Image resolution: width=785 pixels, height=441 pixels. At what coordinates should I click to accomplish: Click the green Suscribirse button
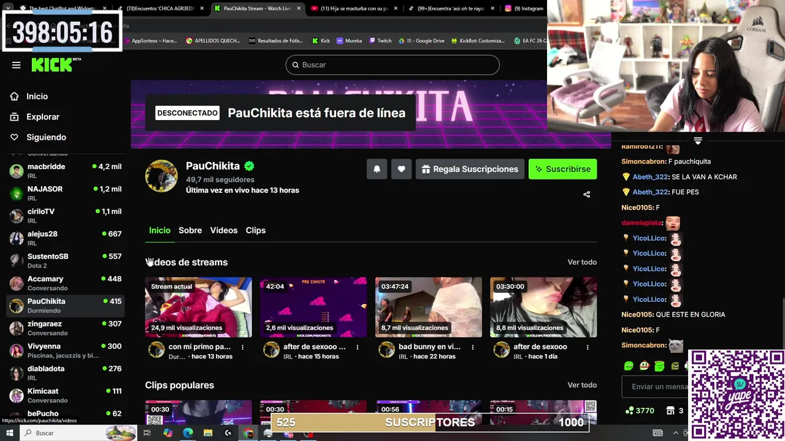[x=562, y=169]
